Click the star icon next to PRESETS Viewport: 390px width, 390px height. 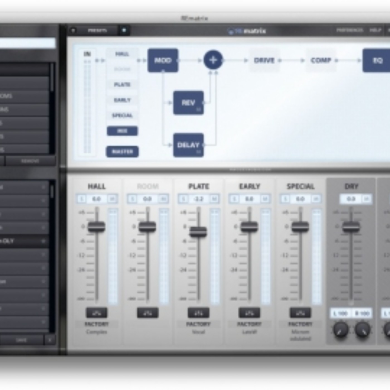point(124,30)
